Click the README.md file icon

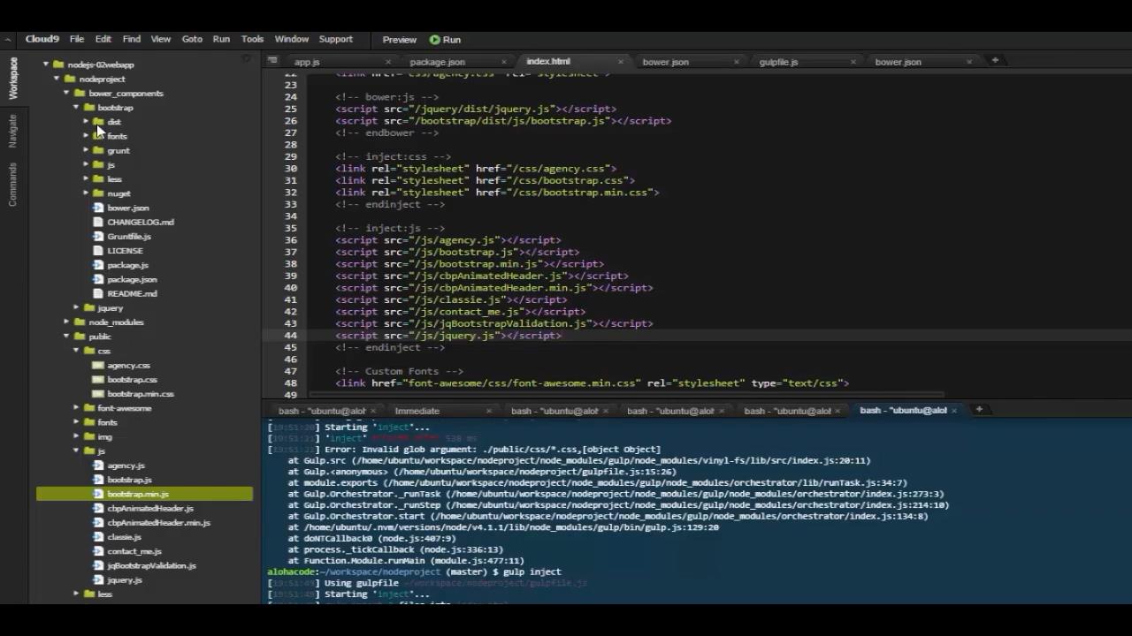click(x=99, y=293)
